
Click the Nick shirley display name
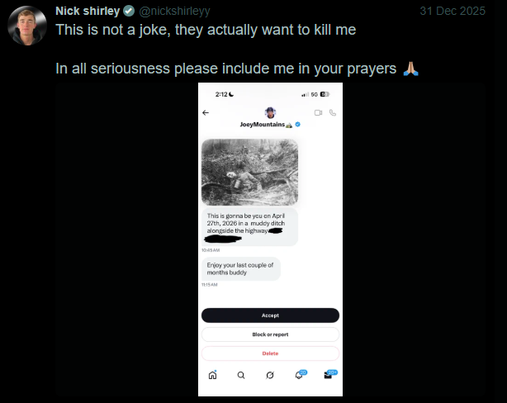(88, 11)
